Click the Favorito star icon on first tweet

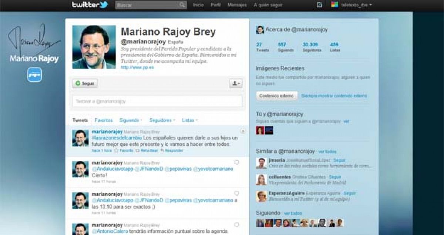[x=116, y=150]
